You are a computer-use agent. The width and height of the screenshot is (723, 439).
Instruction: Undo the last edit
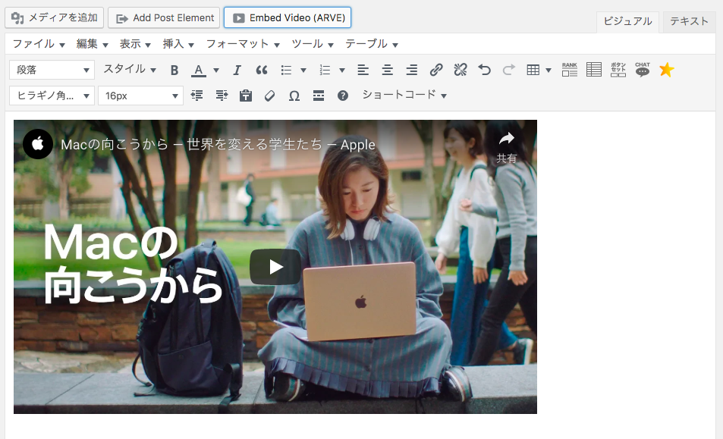point(484,70)
